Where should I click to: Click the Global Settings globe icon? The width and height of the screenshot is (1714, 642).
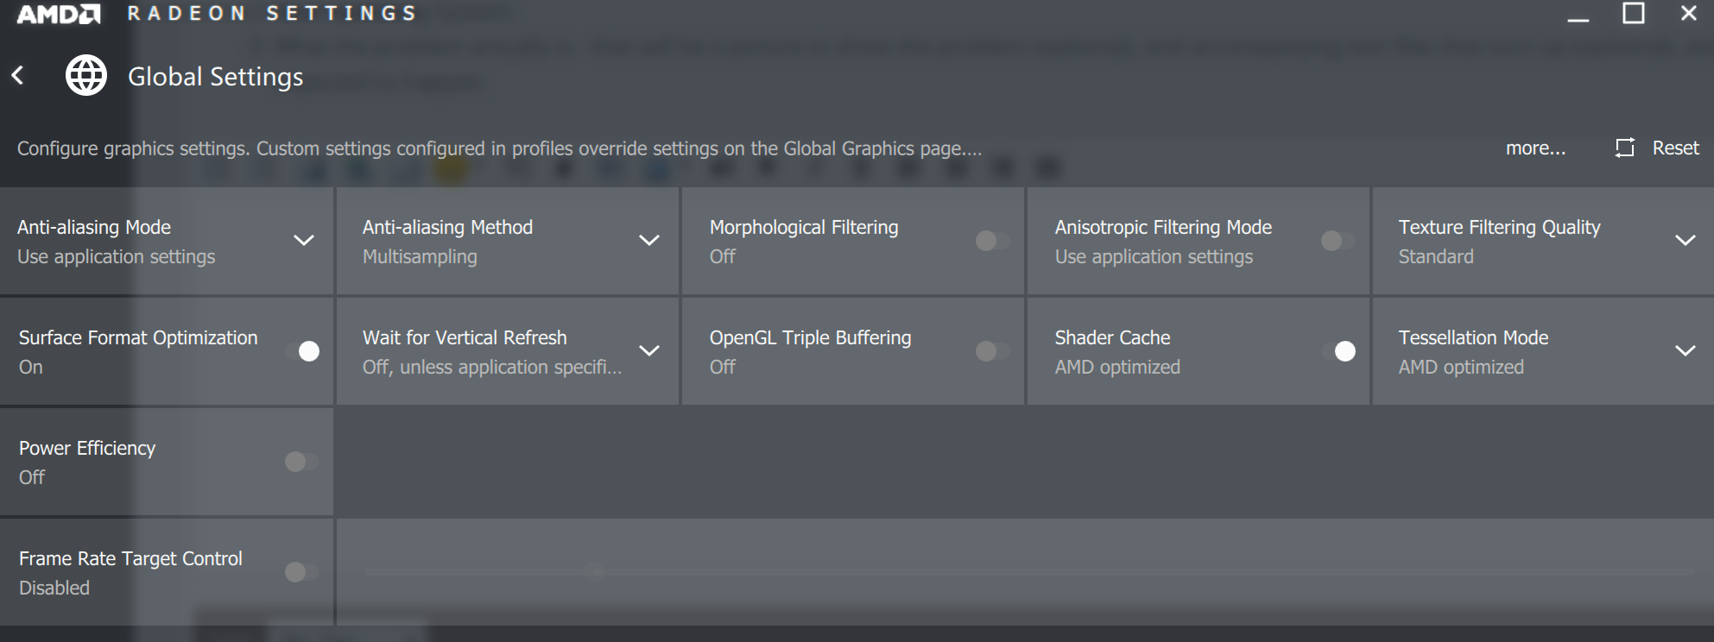(86, 76)
